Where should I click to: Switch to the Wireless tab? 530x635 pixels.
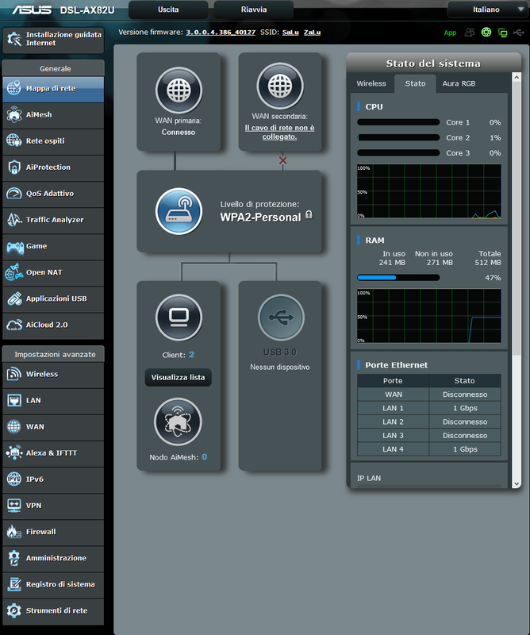click(x=371, y=83)
